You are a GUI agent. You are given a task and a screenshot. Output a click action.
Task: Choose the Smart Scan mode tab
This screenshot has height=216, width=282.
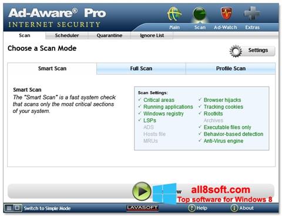[52, 68]
